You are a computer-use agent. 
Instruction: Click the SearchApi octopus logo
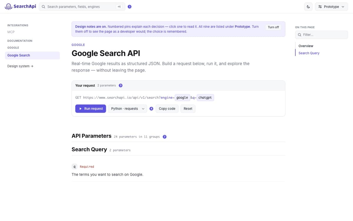tap(20, 6)
